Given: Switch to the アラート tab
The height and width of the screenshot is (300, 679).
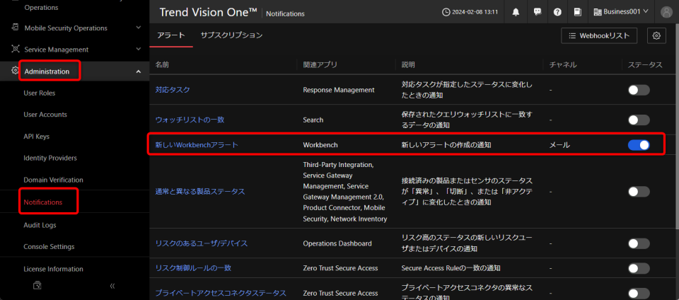Looking at the screenshot, I should (x=171, y=35).
